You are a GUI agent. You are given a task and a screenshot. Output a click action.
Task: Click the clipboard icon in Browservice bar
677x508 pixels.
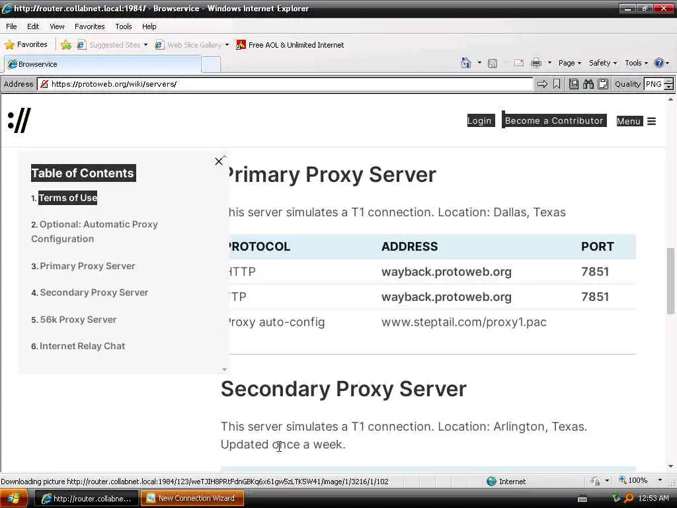coord(603,84)
